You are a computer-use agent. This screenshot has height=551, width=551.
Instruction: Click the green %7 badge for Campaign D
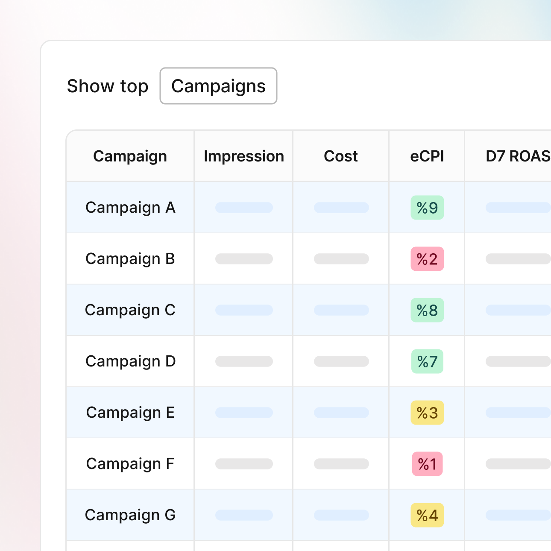coord(427,361)
